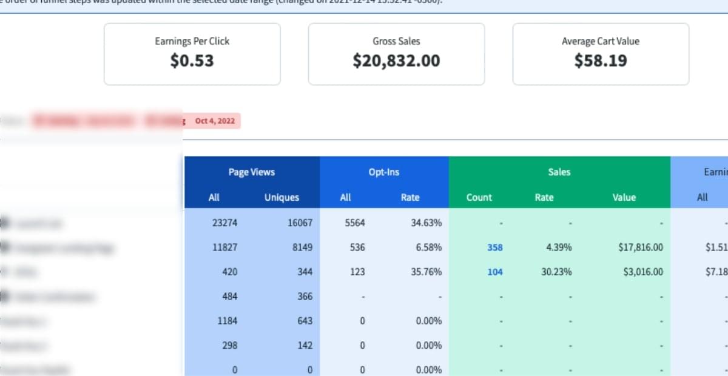Click the 35.76% opt-in rate cell

pyautogui.click(x=426, y=272)
